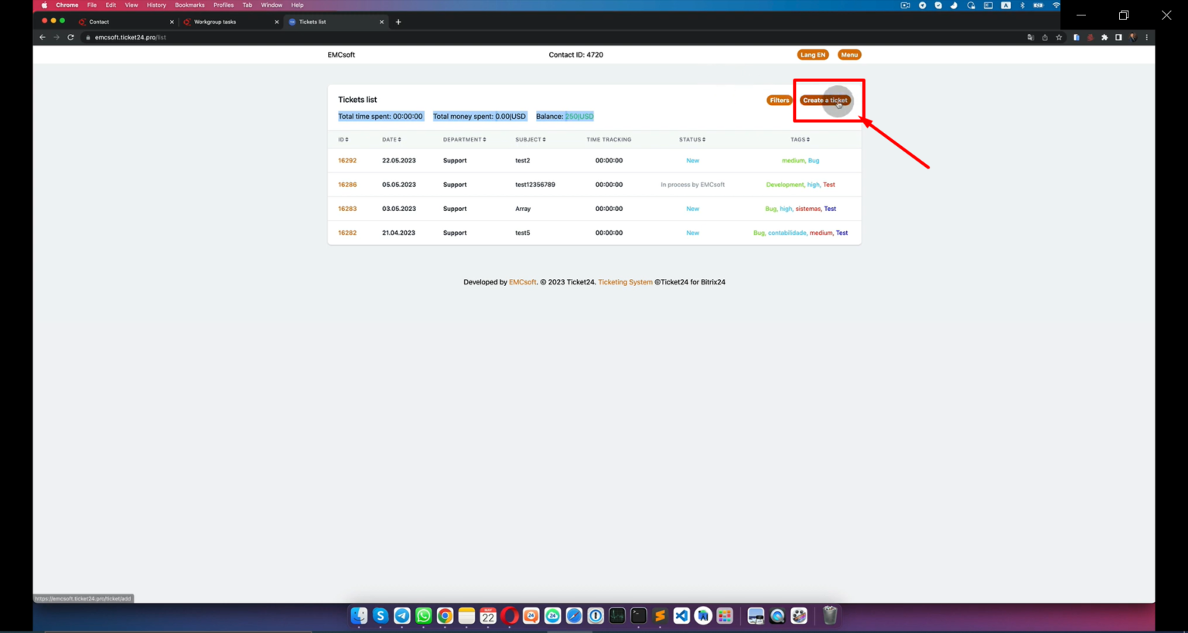The width and height of the screenshot is (1188, 633).
Task: Open WhatsApp from the dock
Action: pos(423,615)
